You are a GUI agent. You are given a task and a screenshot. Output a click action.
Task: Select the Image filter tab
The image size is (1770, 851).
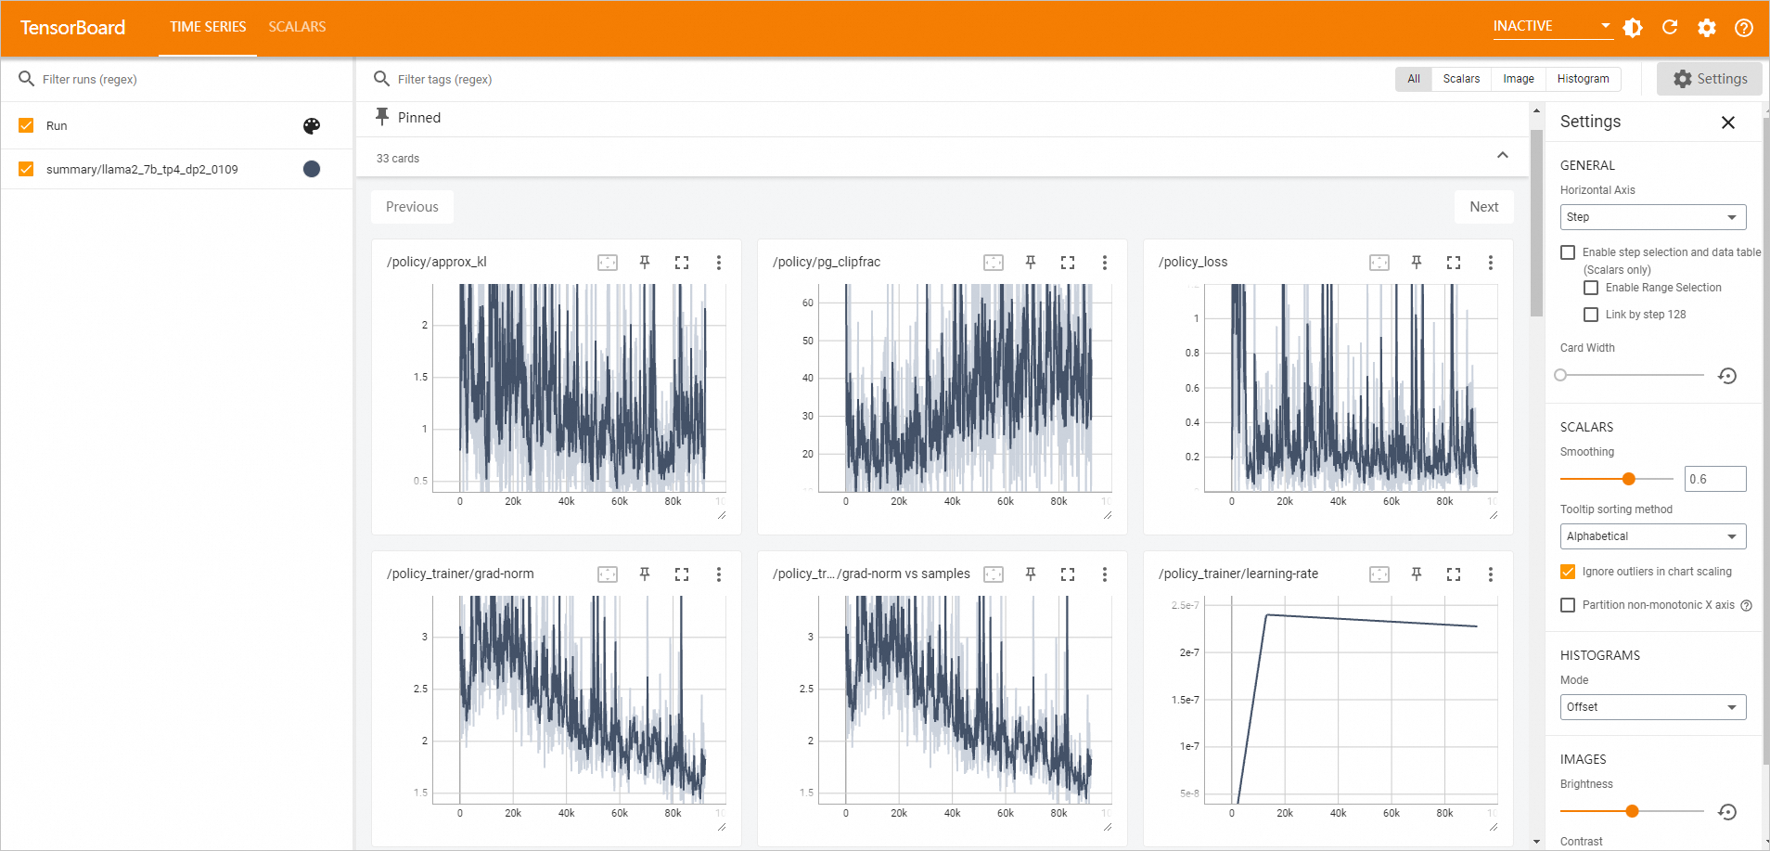tap(1519, 79)
